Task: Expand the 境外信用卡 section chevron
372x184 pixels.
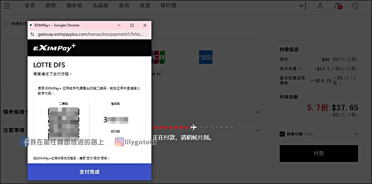Action: 258,112
